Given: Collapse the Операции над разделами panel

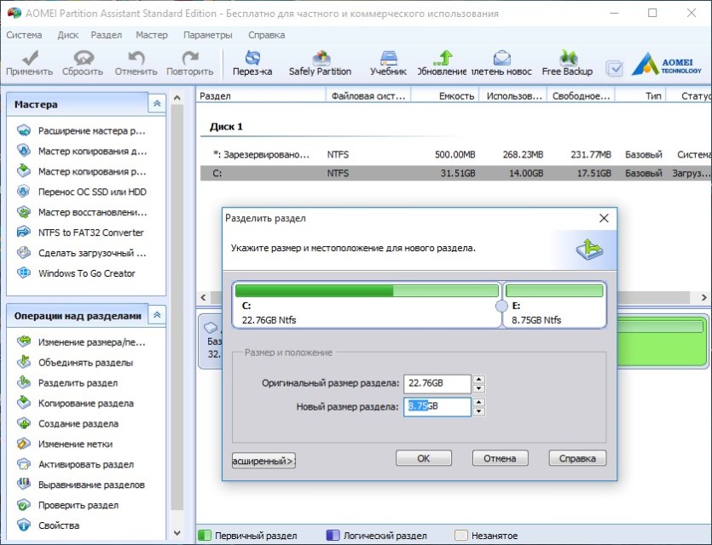Looking at the screenshot, I should pyautogui.click(x=157, y=315).
